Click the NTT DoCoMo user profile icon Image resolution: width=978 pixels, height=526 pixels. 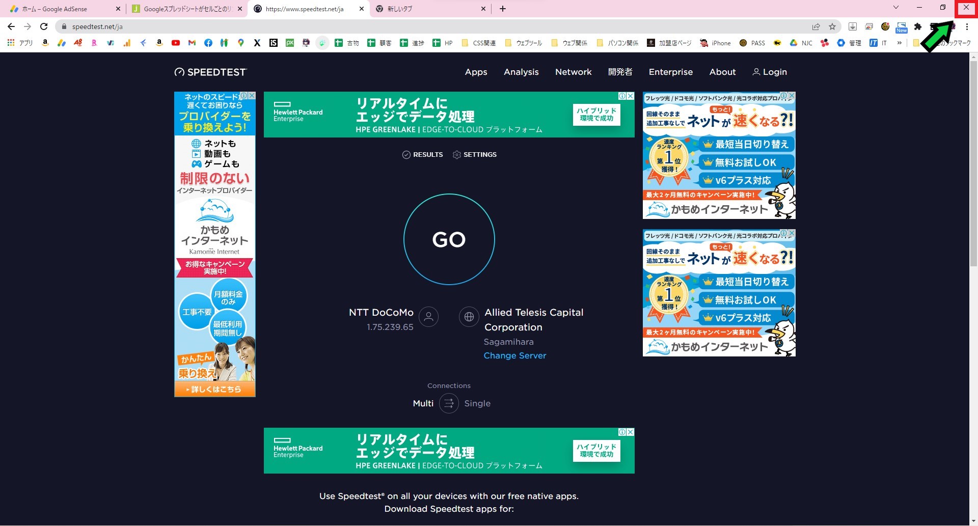point(428,317)
